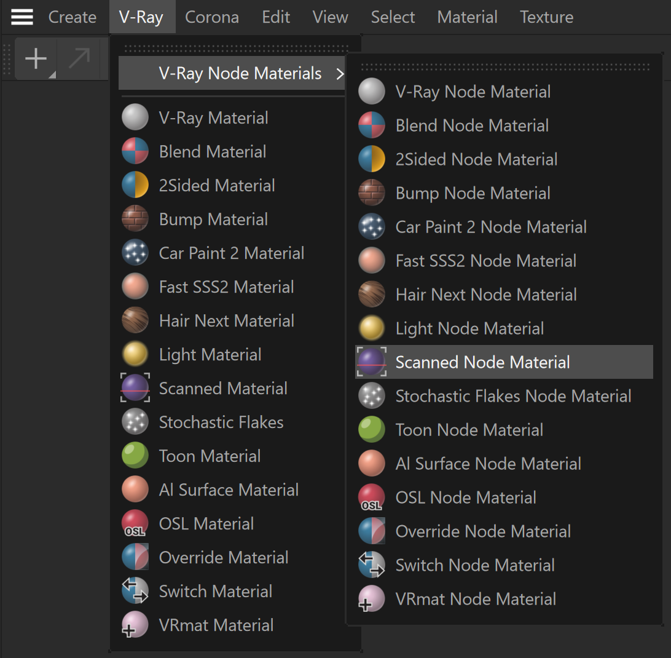Choose Bump Material entry text
Image resolution: width=671 pixels, height=658 pixels.
click(214, 220)
